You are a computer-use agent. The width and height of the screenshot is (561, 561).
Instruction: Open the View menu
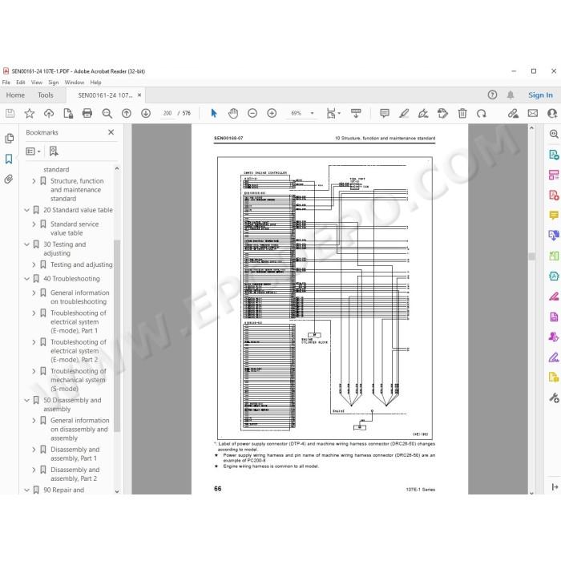point(37,83)
